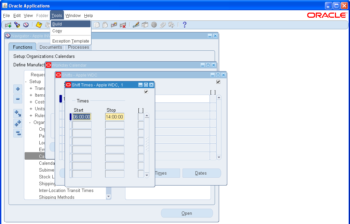Image resolution: width=350 pixels, height=224 pixels.
Task: Open the Show Navigator toolbar icon
Action: (x=25, y=25)
